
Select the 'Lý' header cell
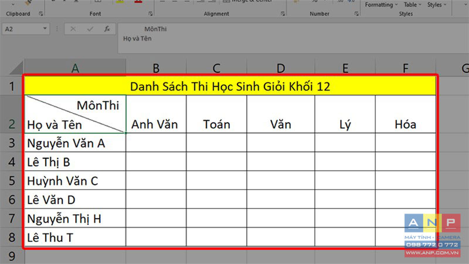coord(345,114)
